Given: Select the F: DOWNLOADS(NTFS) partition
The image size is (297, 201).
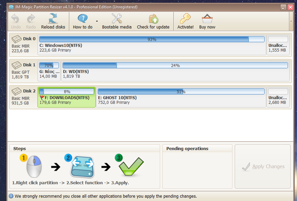Looking at the screenshot, I should point(67,97).
